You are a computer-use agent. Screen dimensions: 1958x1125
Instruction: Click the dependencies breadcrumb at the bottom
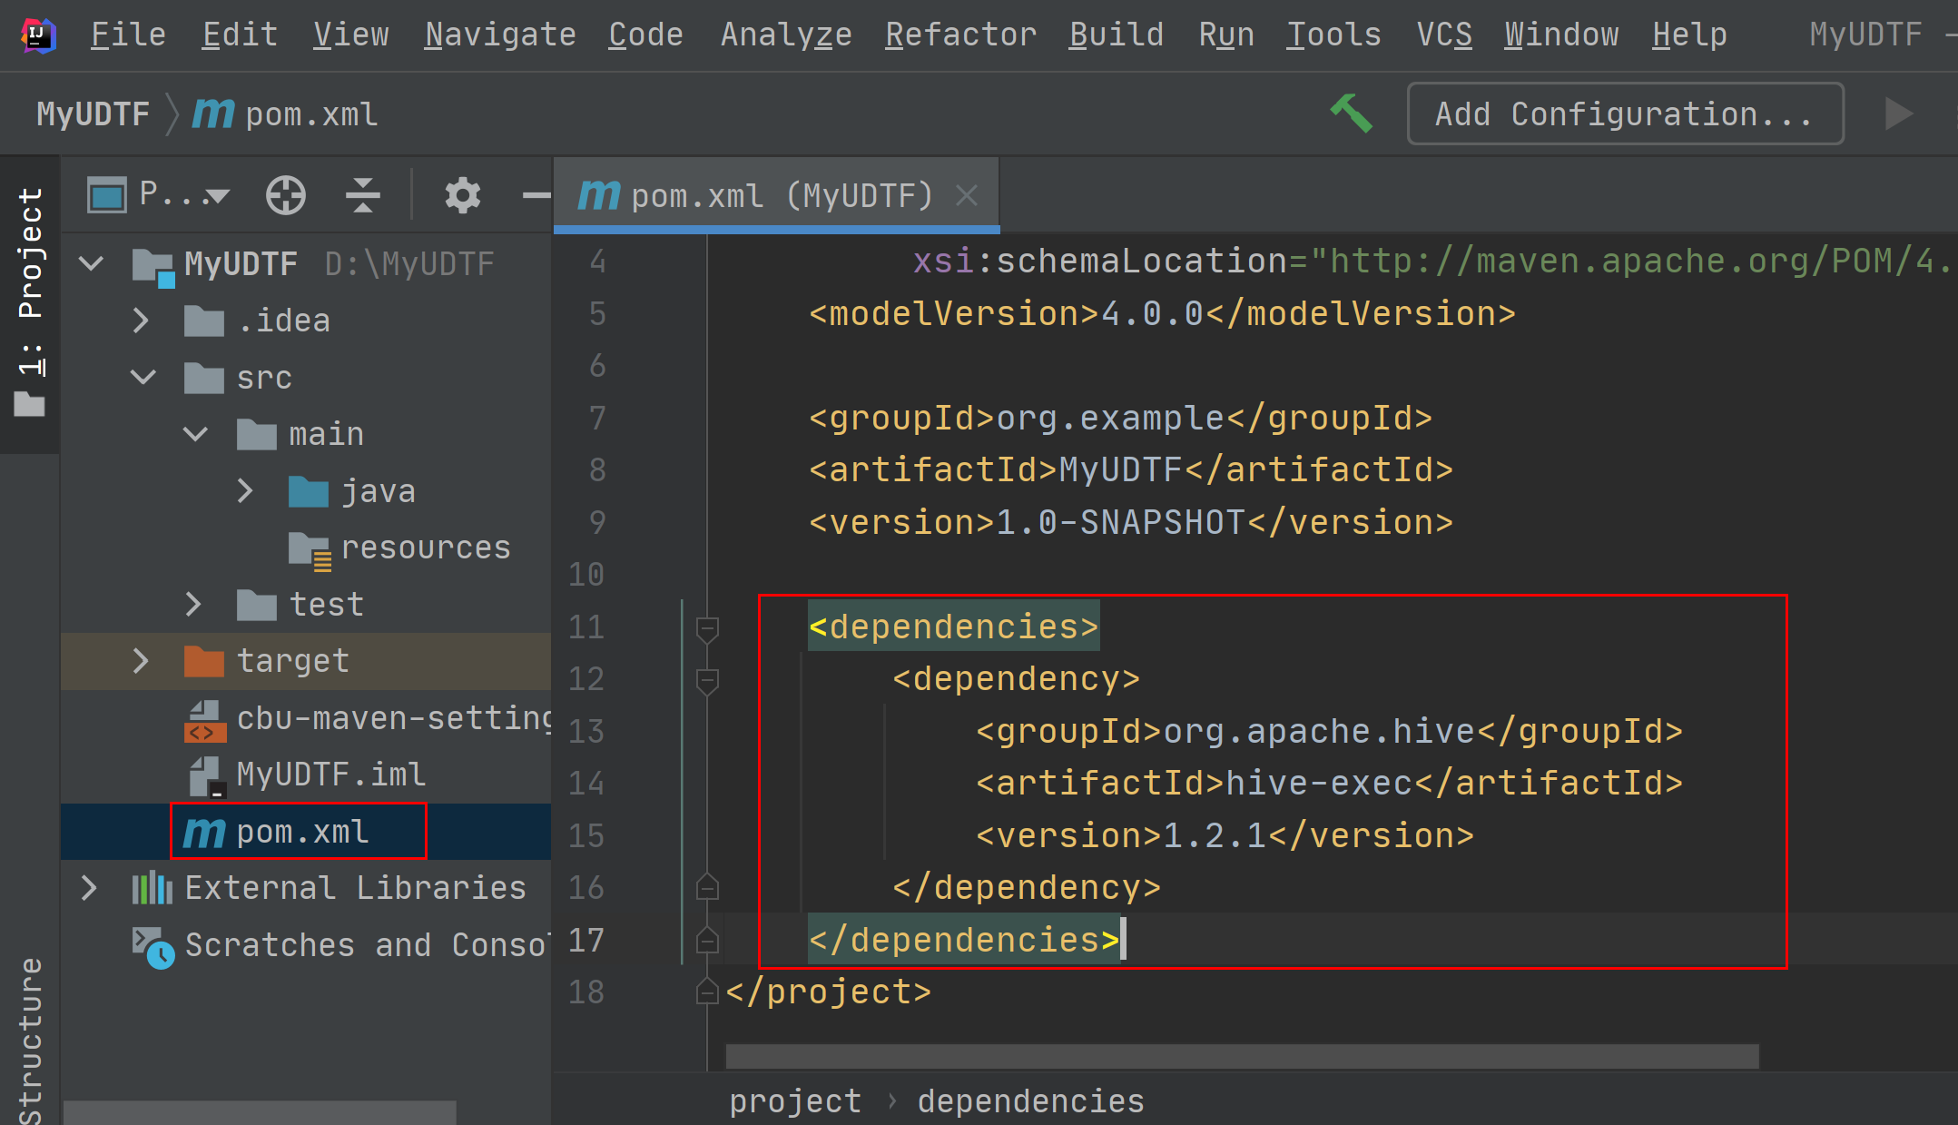1030,1101
